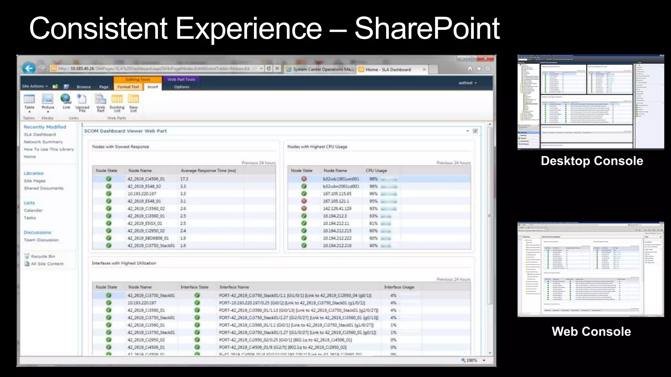The width and height of the screenshot is (671, 377).
Task: Open the Web Part Tools Options tab
Action: [182, 87]
